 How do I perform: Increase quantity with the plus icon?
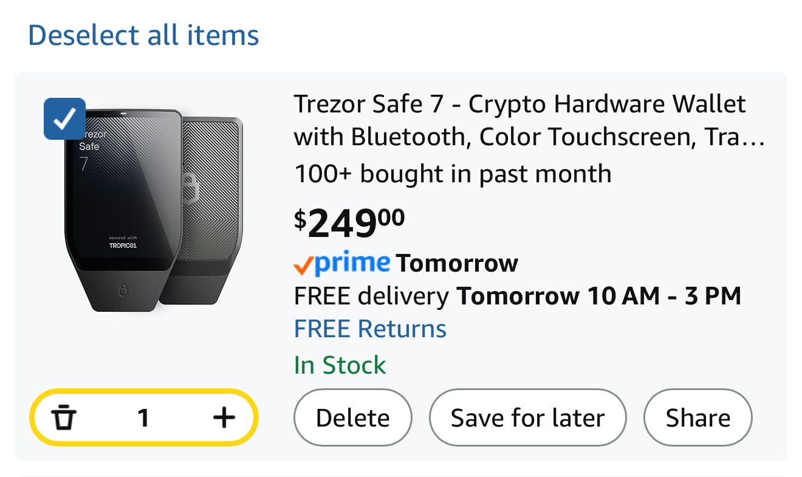[224, 417]
